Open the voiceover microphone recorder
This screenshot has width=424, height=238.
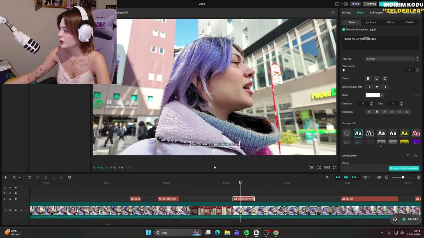[327, 177]
